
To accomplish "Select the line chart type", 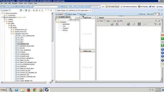I will 123,24.
